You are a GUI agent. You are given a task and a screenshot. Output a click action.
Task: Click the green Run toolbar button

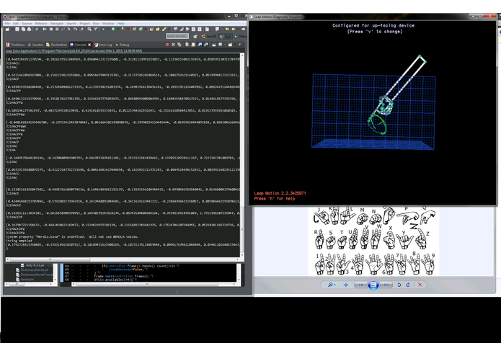tap(113, 29)
